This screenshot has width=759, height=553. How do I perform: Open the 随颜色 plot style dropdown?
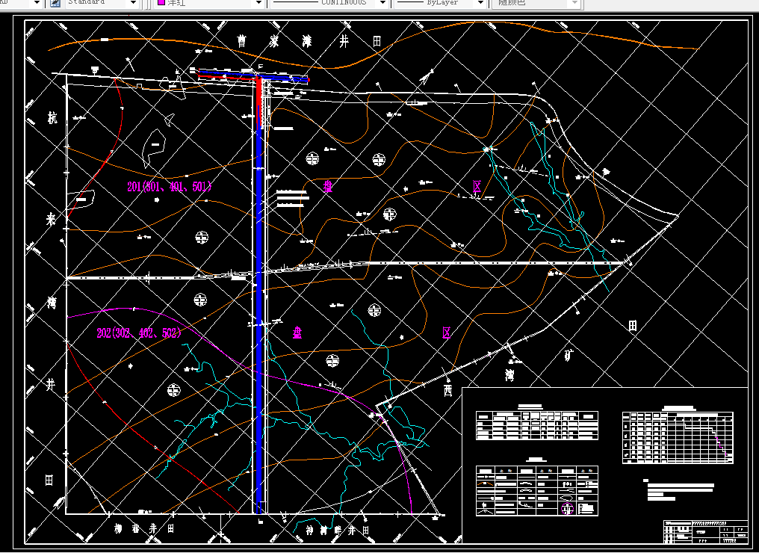tap(574, 4)
